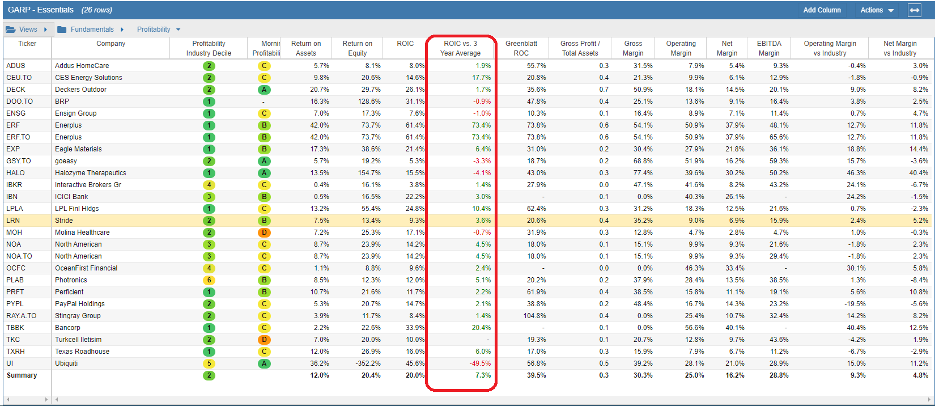935x406 pixels.
Task: Click the 104.8% Greenblatt ROC for RAY.A.TO
Action: coord(535,316)
